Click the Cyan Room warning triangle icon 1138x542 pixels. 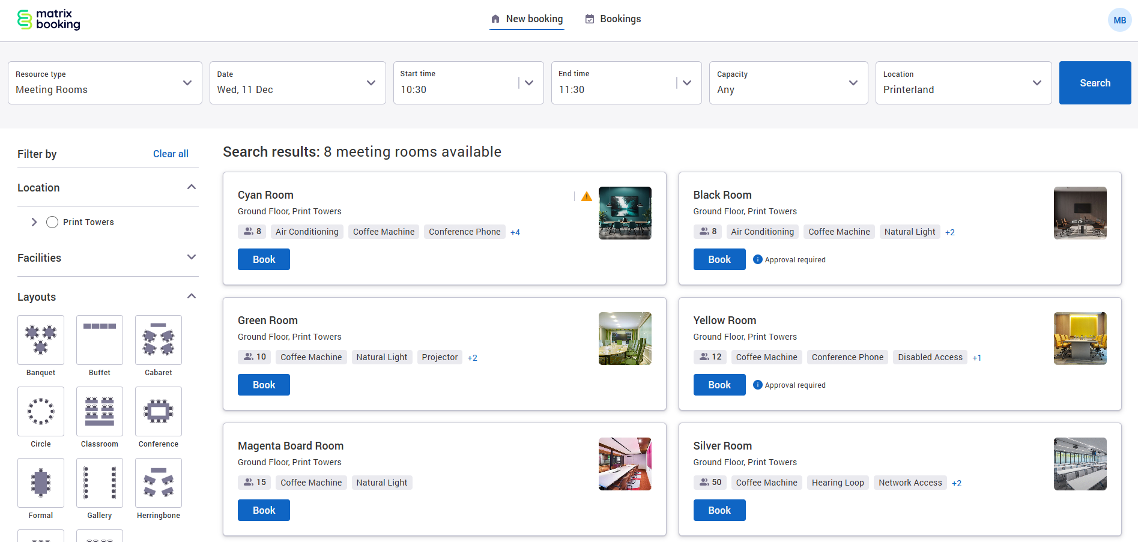pyautogui.click(x=587, y=196)
